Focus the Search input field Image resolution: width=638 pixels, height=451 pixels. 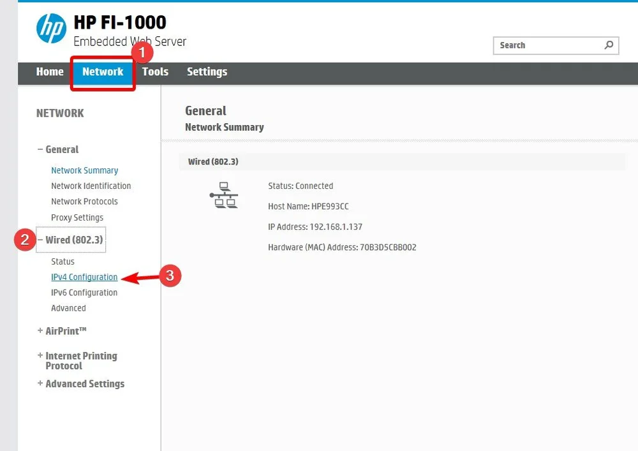556,45
